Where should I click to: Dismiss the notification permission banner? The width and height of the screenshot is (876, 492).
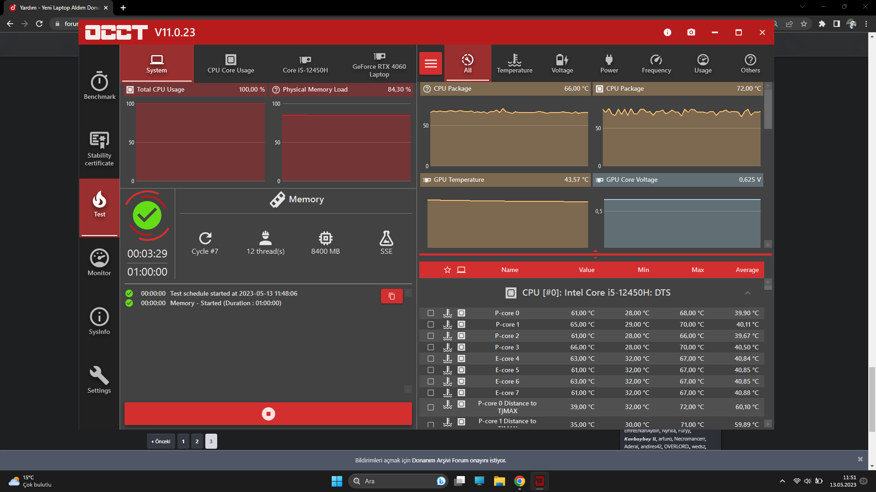pyautogui.click(x=860, y=459)
